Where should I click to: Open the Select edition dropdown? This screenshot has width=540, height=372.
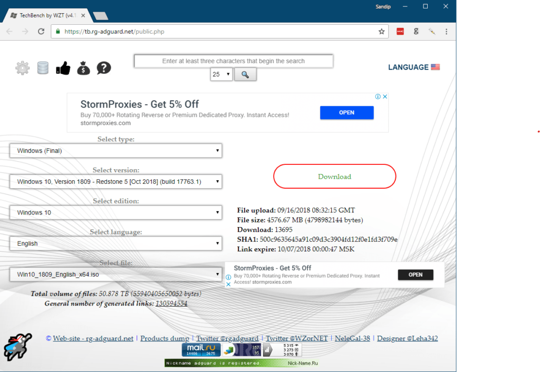(x=115, y=212)
